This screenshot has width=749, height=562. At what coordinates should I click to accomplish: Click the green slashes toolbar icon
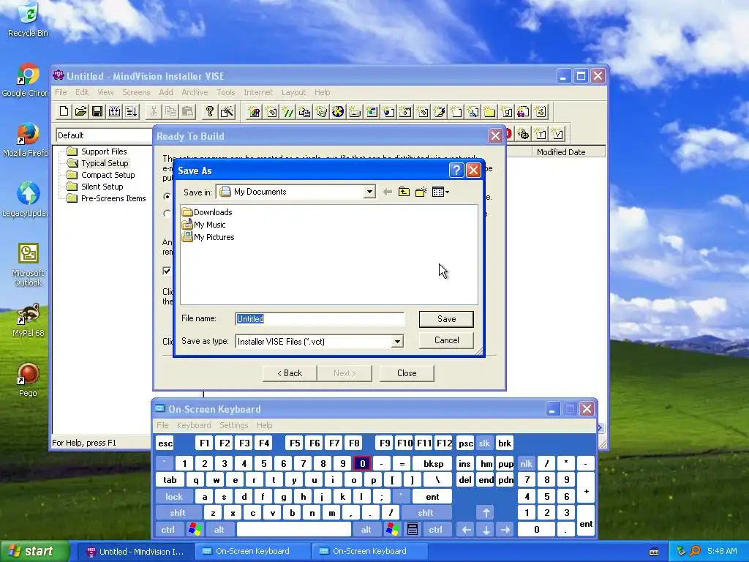pos(287,112)
